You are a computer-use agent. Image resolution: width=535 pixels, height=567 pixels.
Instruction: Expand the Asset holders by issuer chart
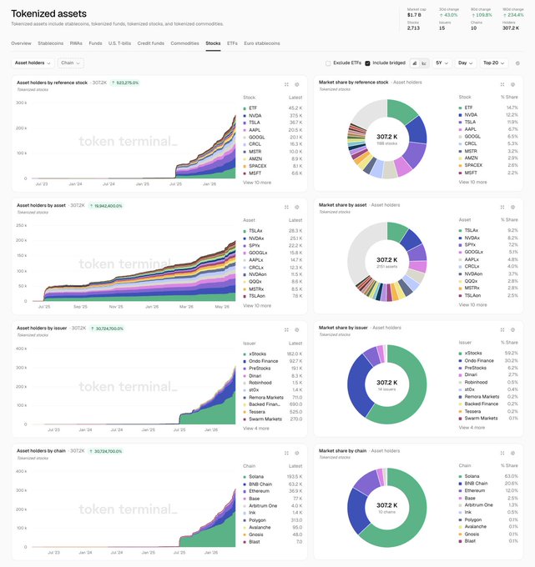tap(286, 330)
